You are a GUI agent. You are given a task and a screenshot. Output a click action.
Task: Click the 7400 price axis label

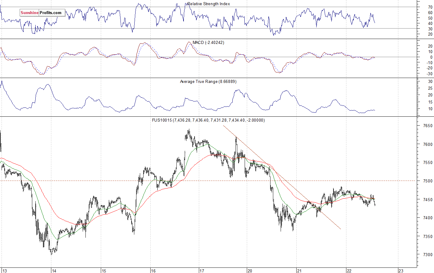(x=428, y=218)
